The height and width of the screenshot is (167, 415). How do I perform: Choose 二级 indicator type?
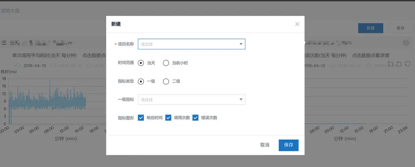pos(166,81)
